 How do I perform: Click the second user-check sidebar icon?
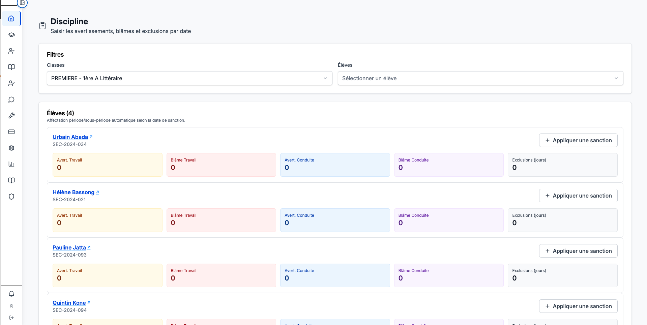(x=11, y=83)
